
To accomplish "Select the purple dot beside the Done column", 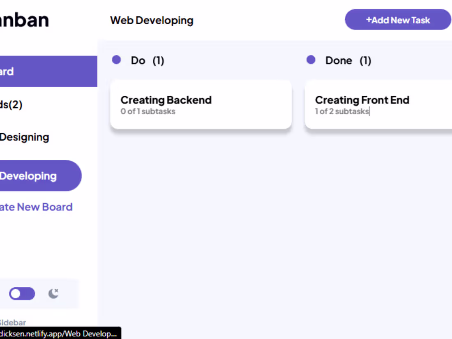I will 311,60.
